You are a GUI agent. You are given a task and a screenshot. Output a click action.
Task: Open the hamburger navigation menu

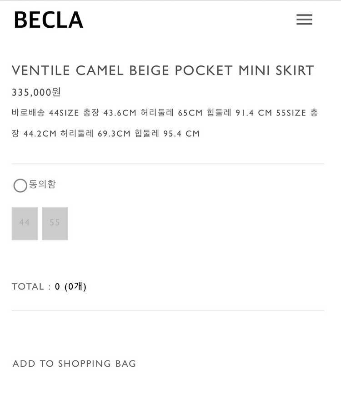[x=304, y=20]
